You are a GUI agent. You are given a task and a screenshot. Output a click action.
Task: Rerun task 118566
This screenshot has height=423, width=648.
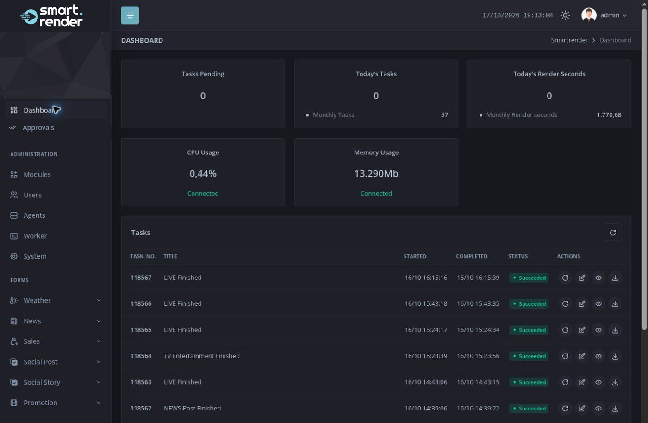tap(565, 304)
